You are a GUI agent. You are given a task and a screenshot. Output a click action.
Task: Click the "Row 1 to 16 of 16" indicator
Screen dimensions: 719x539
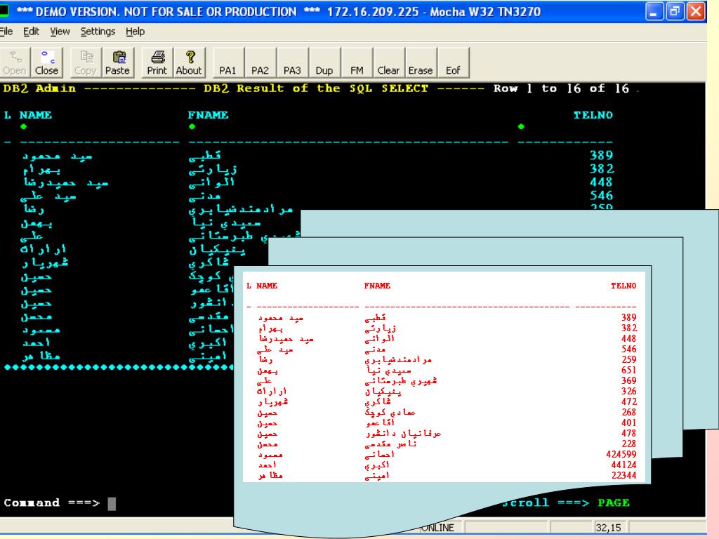point(561,88)
